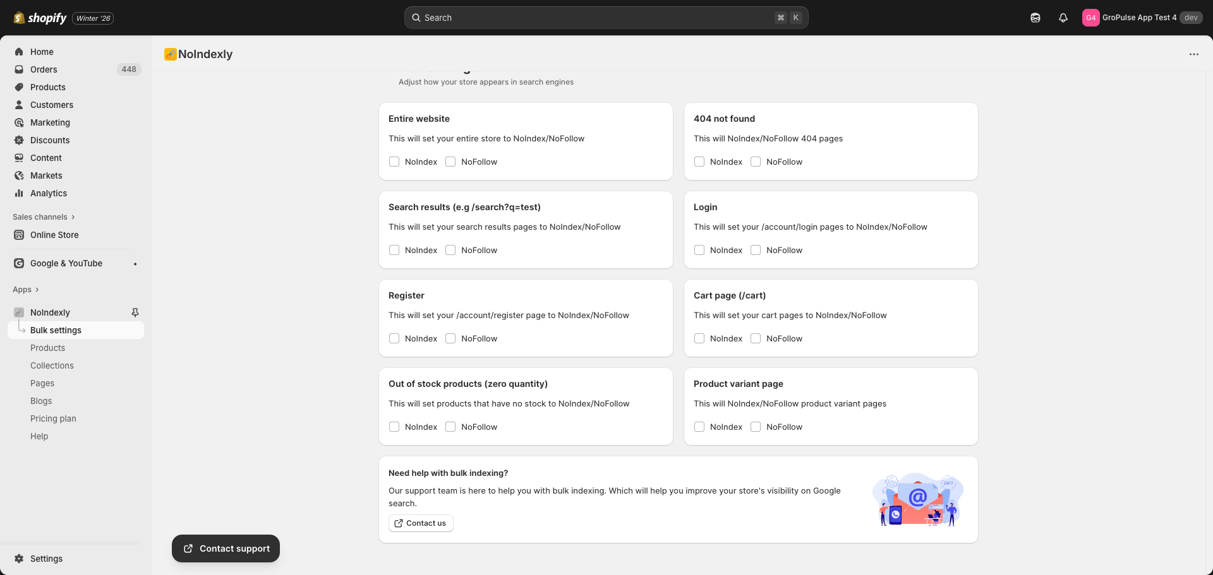This screenshot has width=1213, height=575.
Task: Enable NoIndex for the entire website
Action: tap(394, 162)
